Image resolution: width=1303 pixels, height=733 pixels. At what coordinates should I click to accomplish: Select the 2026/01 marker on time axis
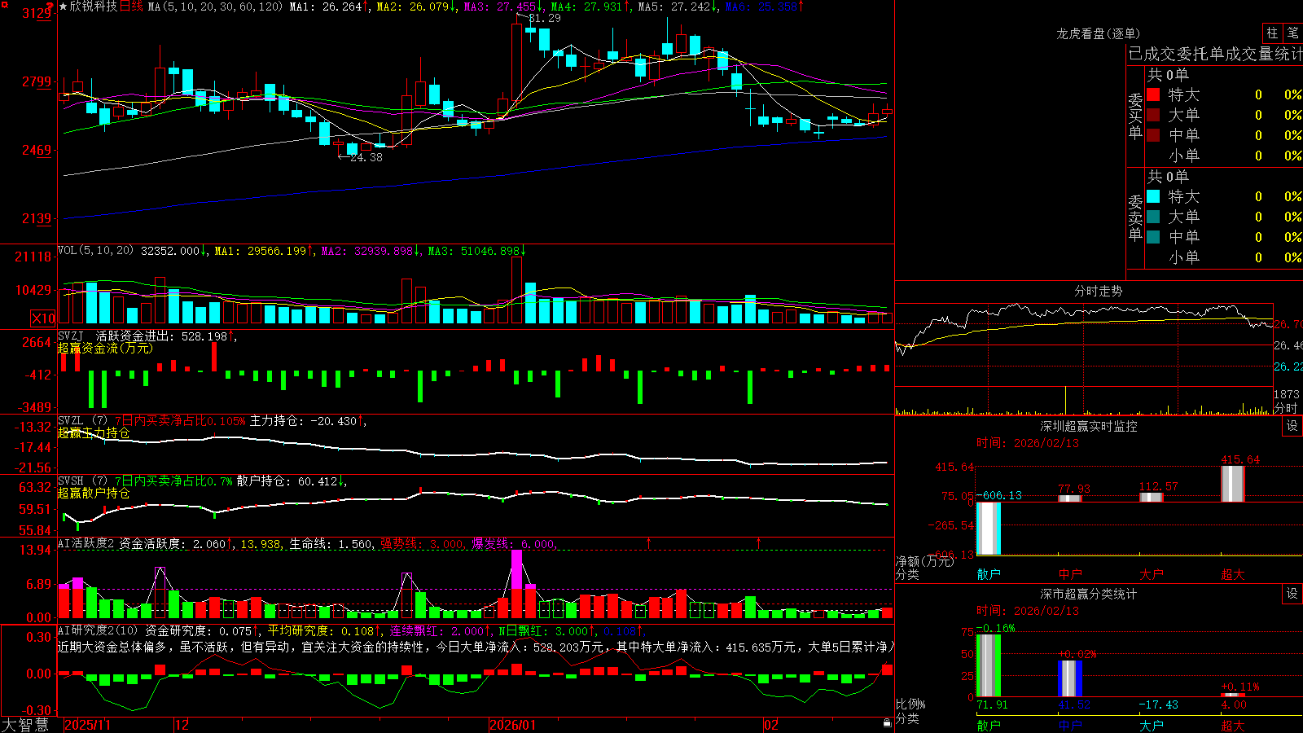tap(512, 724)
